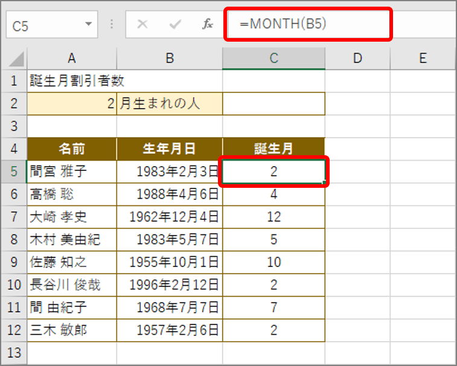Click empty result cell C2
This screenshot has width=457, height=366.
point(273,103)
